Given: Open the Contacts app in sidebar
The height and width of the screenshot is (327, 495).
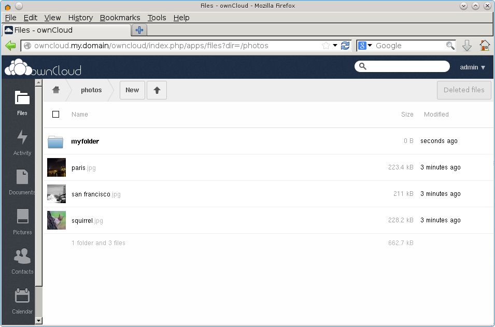Looking at the screenshot, I should point(22,261).
